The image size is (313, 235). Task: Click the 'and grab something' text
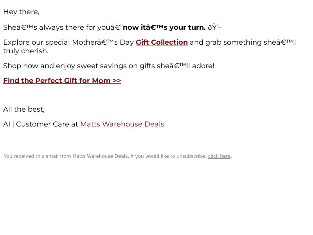click(x=226, y=42)
